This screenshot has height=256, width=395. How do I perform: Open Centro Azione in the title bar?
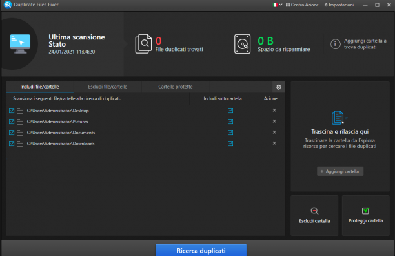(302, 5)
